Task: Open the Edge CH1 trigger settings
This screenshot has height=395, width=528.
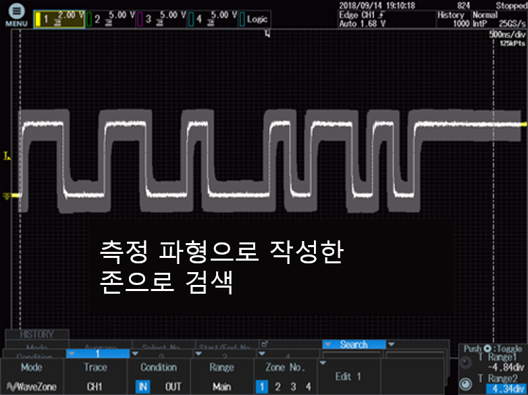Action: (387, 19)
